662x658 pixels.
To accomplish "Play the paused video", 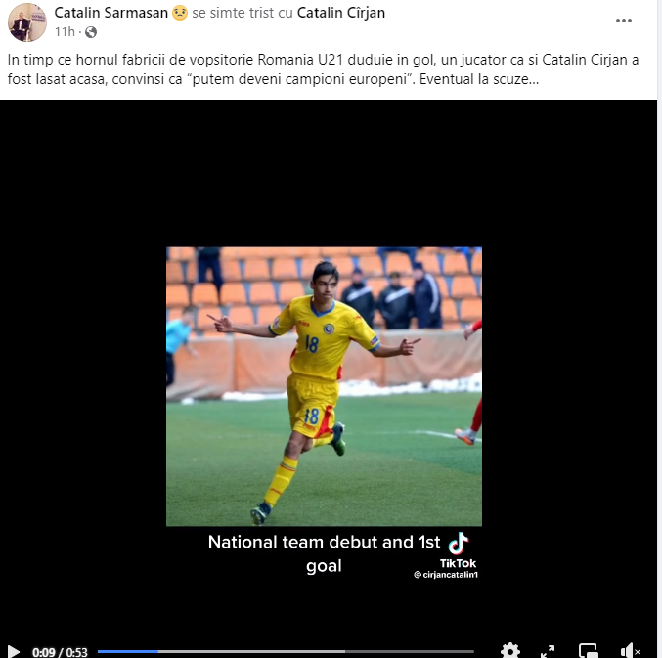I will coord(14,652).
